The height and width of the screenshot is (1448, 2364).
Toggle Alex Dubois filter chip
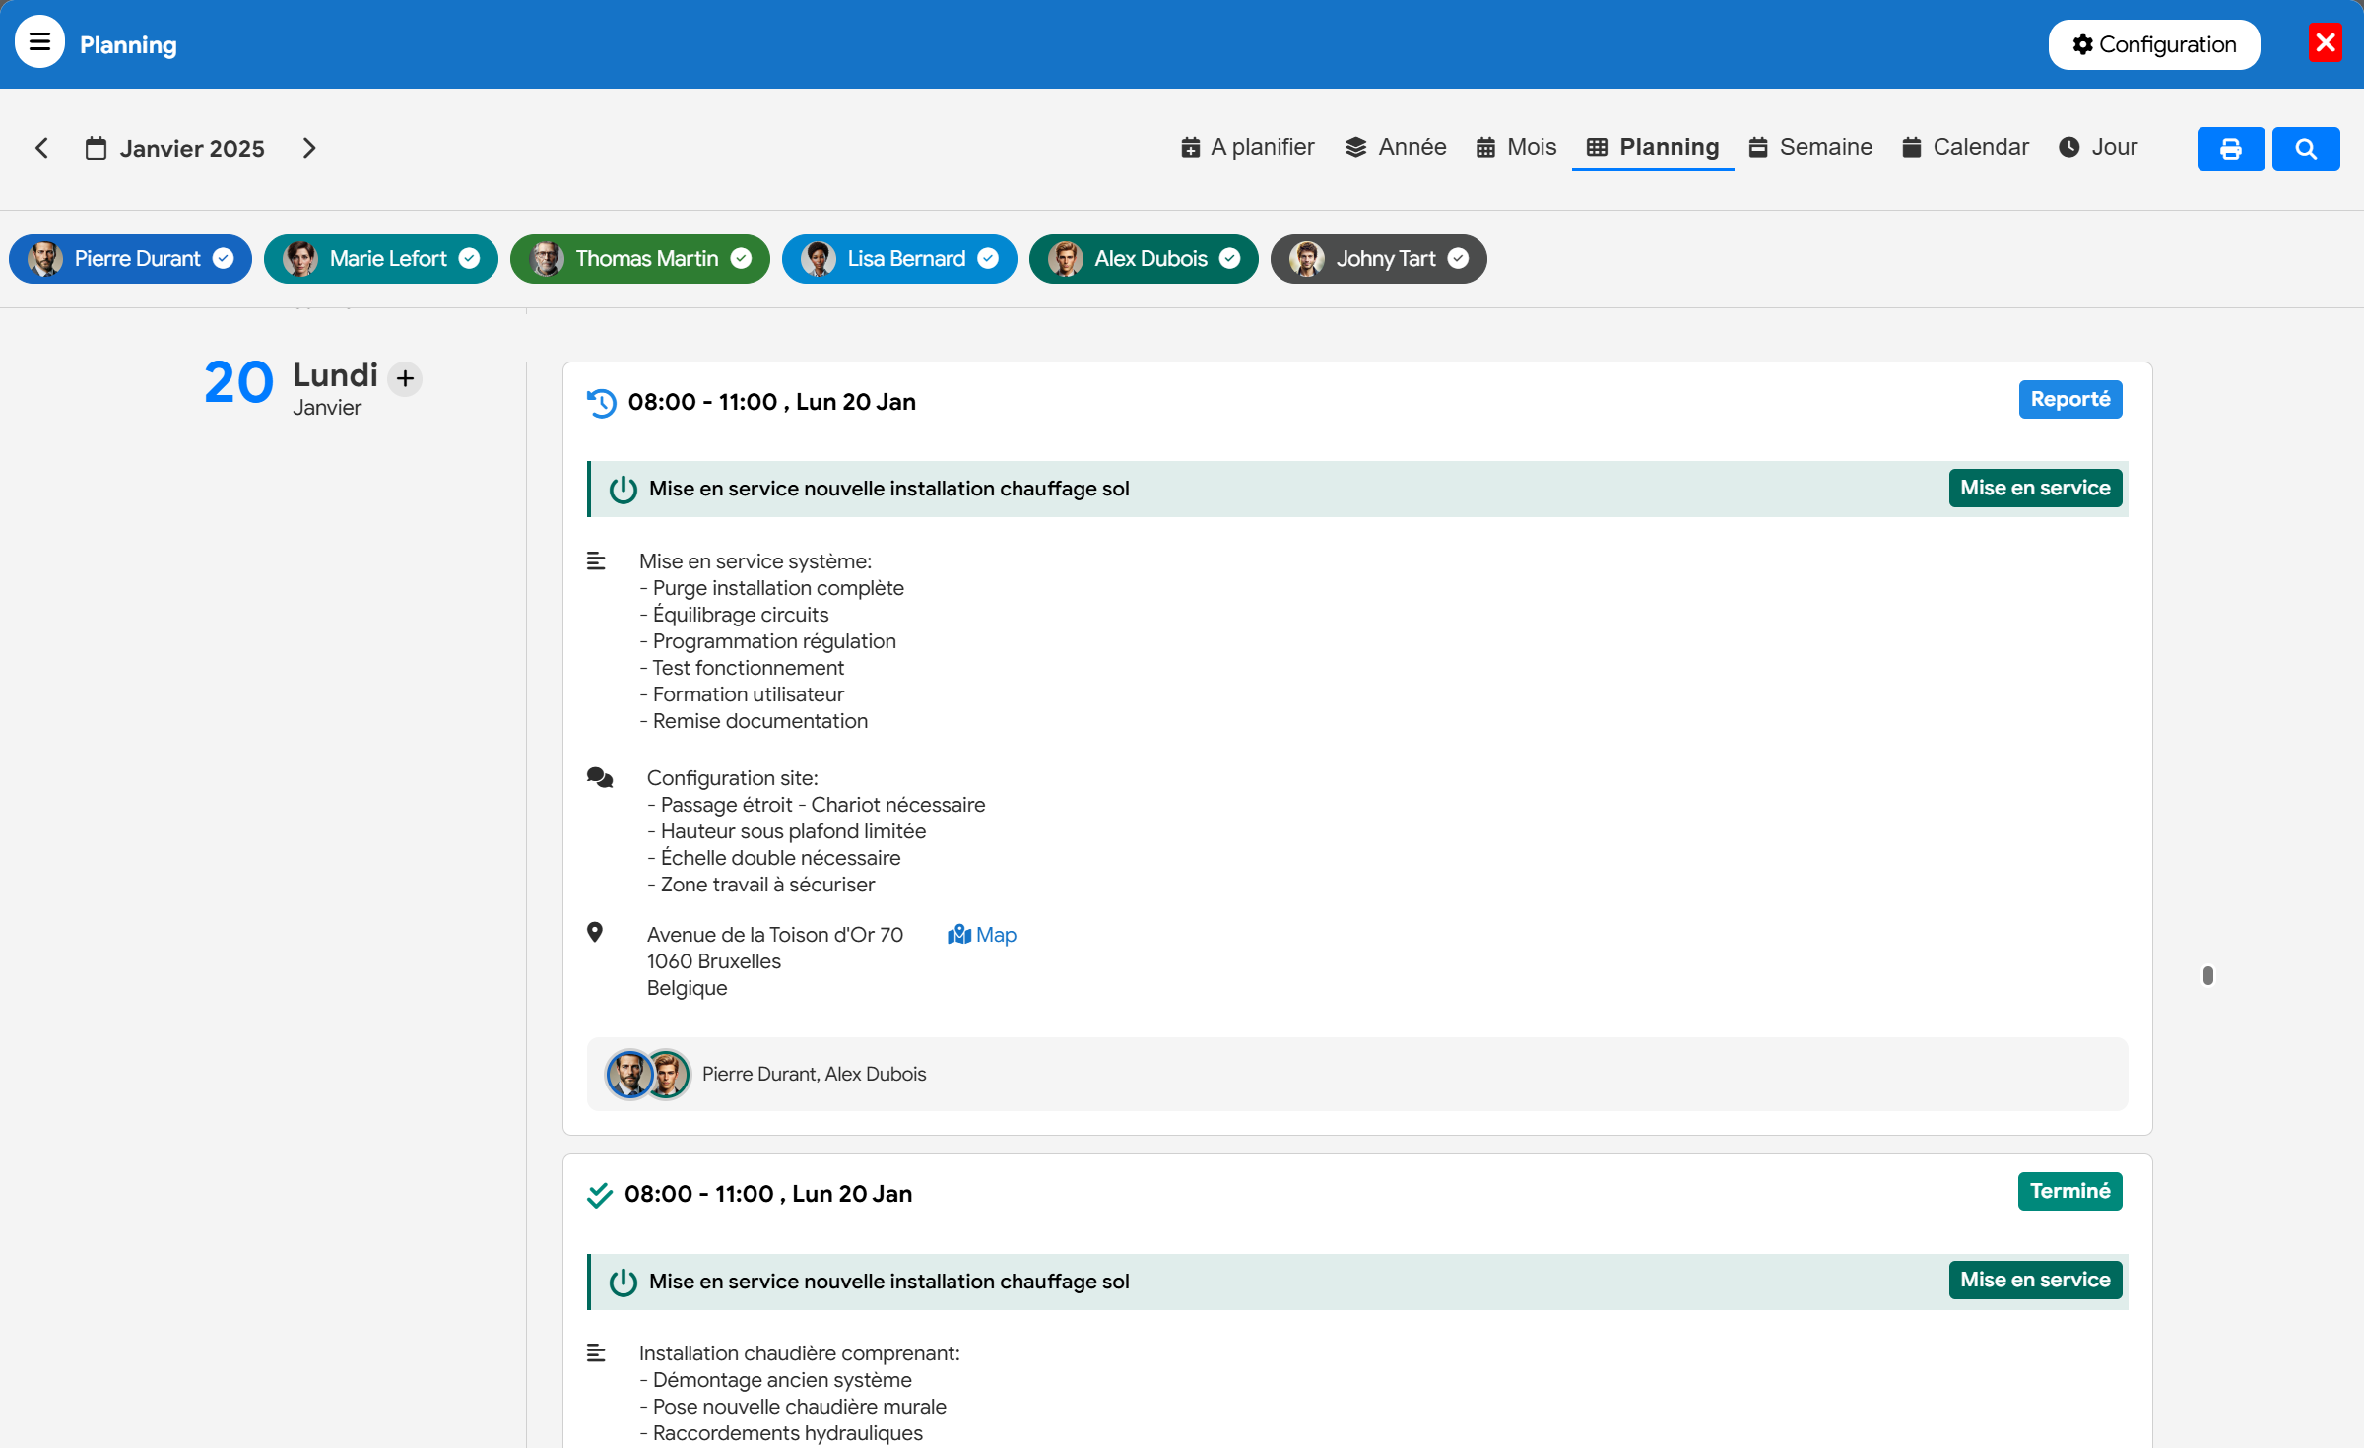(1144, 259)
